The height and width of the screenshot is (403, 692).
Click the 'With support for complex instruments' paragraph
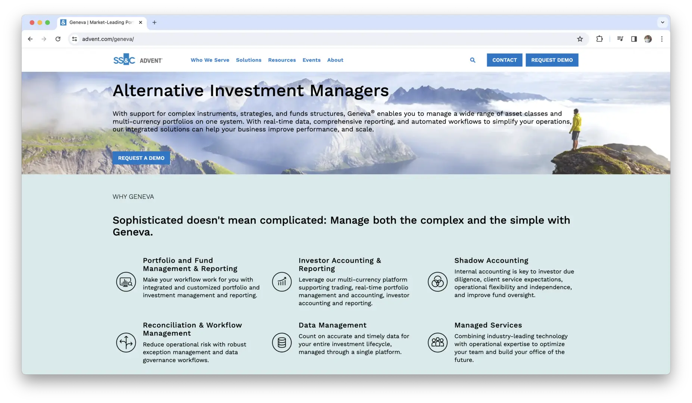[342, 121]
